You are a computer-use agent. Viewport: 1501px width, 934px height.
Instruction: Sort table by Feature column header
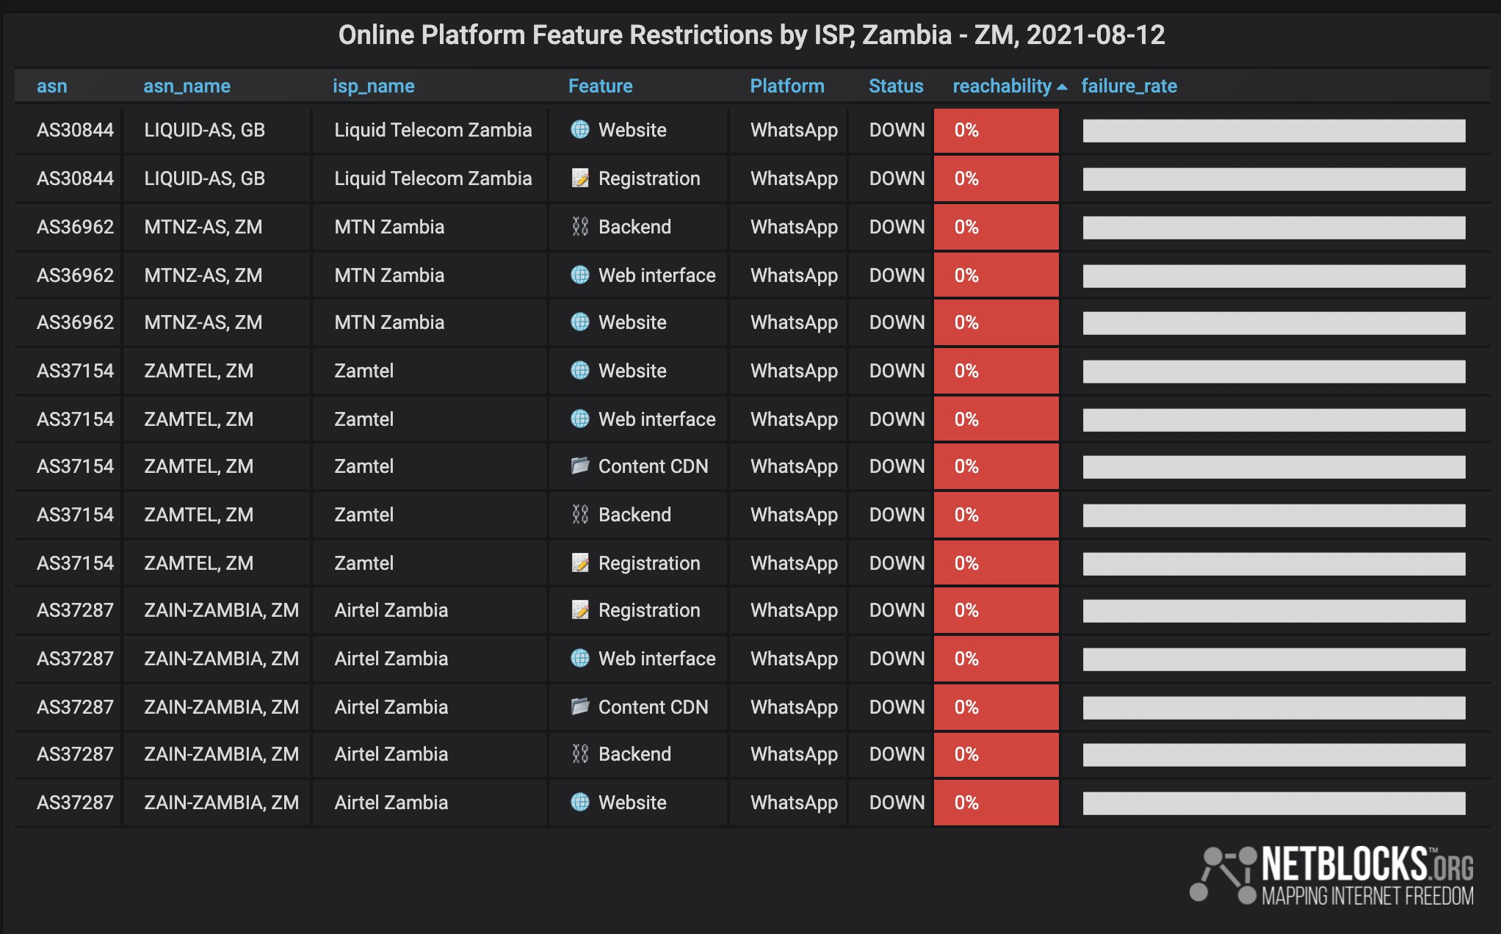pyautogui.click(x=600, y=86)
